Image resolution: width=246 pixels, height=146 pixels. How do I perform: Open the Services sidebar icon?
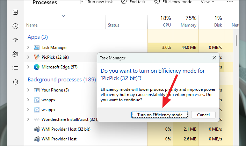click(15, 82)
